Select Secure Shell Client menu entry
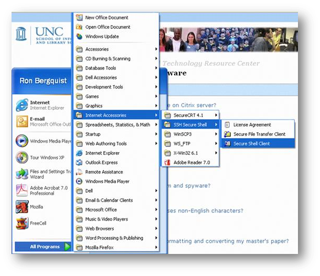This screenshot has height=276, width=320. click(251, 144)
